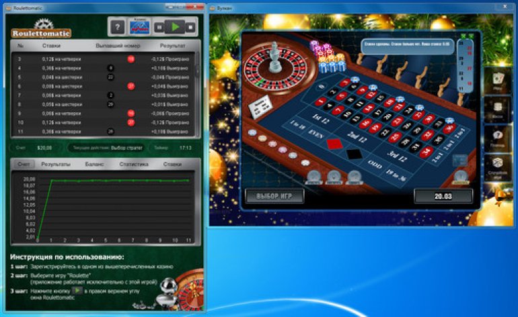The image size is (518, 317).
Task: Bet on the 1 to 18 field
Action: pyautogui.click(x=297, y=126)
